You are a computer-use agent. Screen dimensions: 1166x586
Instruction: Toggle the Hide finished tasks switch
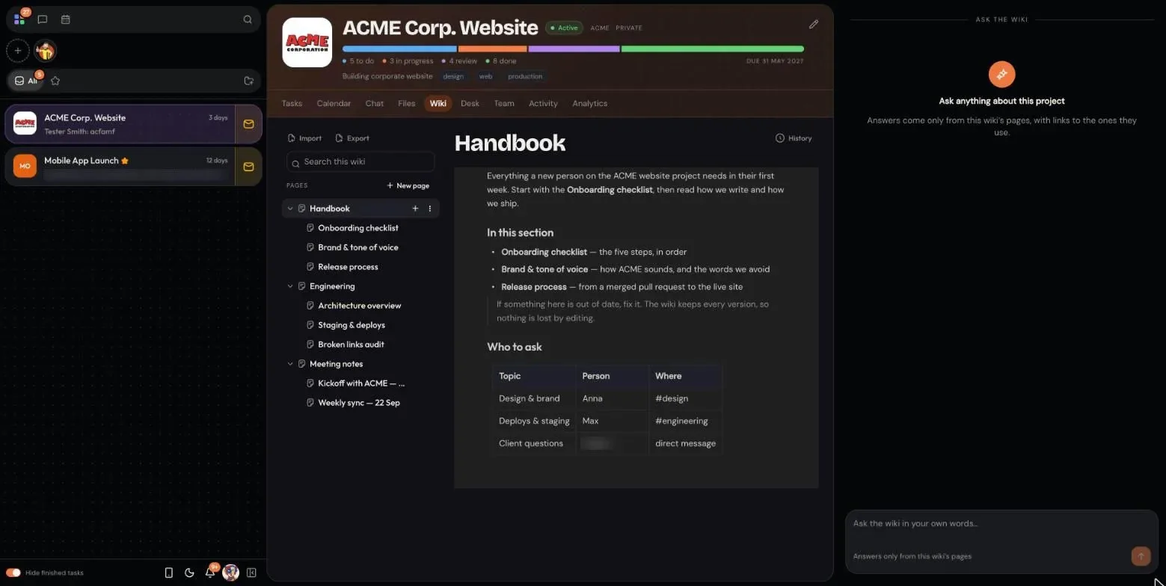click(13, 573)
